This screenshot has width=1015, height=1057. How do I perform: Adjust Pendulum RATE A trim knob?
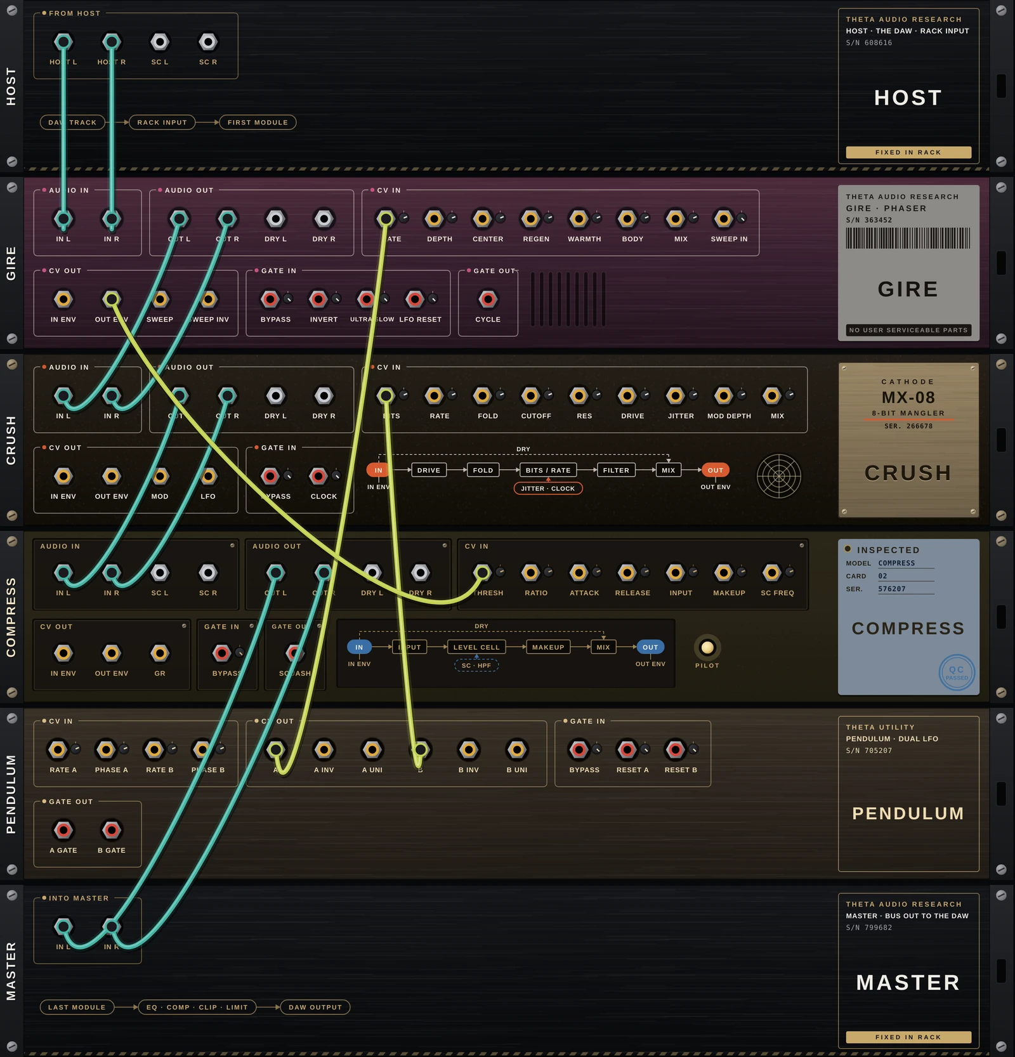(x=76, y=749)
